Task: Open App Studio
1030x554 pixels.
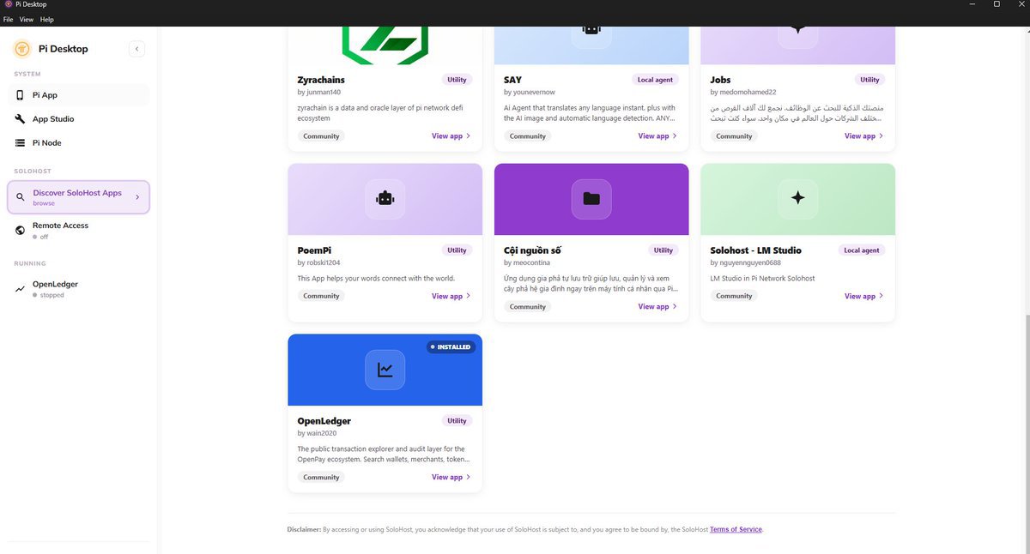Action: click(x=78, y=119)
